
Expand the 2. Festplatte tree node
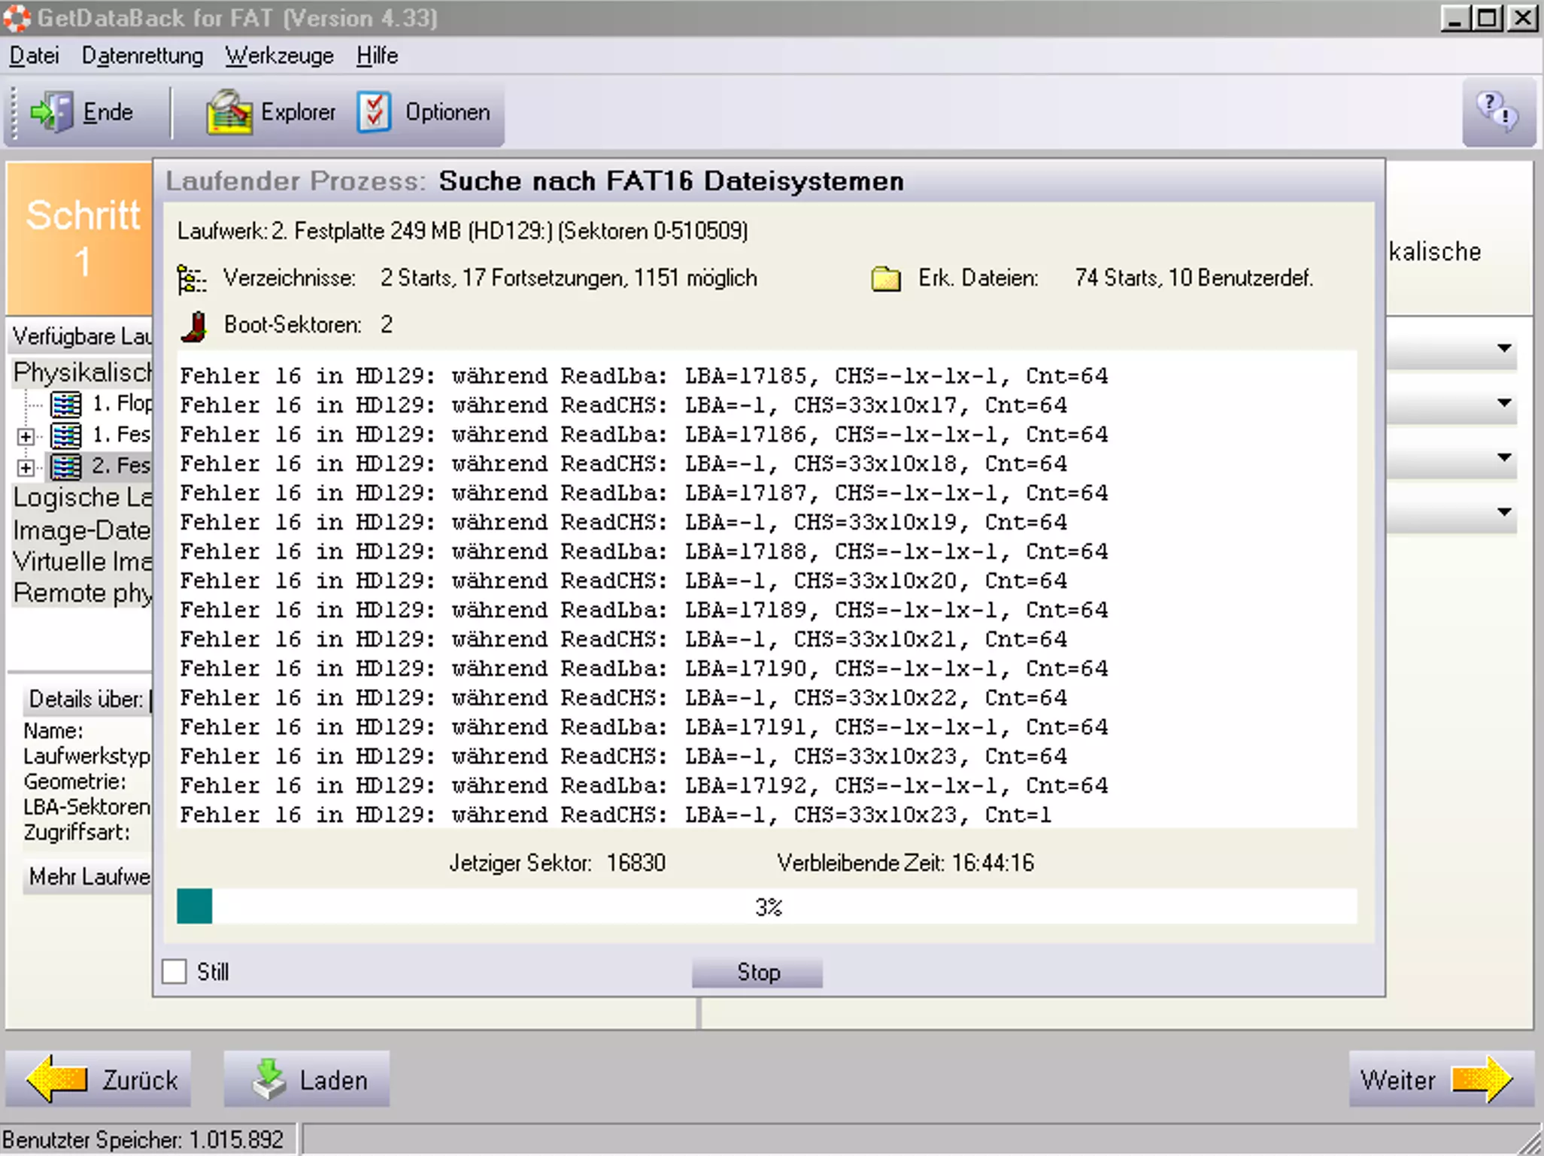coord(26,468)
